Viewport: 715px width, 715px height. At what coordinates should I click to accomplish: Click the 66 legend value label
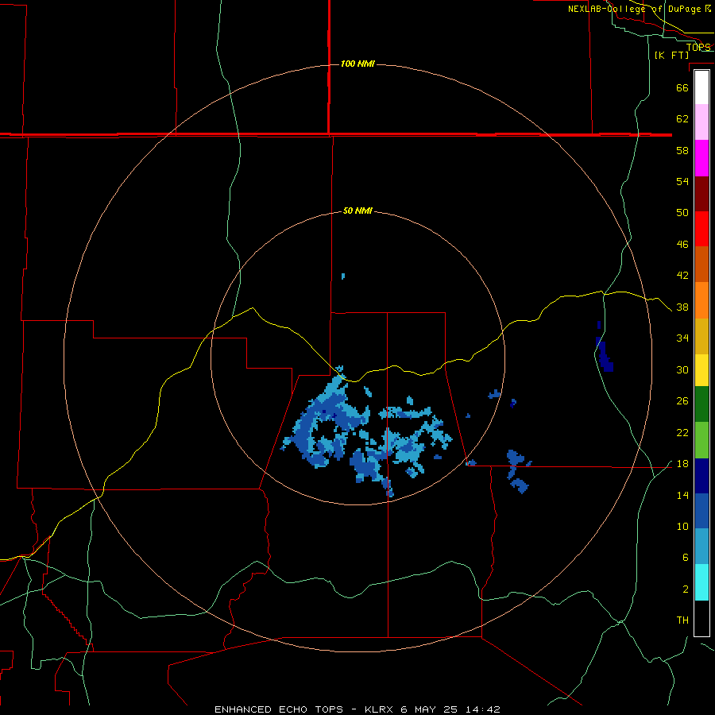[682, 88]
